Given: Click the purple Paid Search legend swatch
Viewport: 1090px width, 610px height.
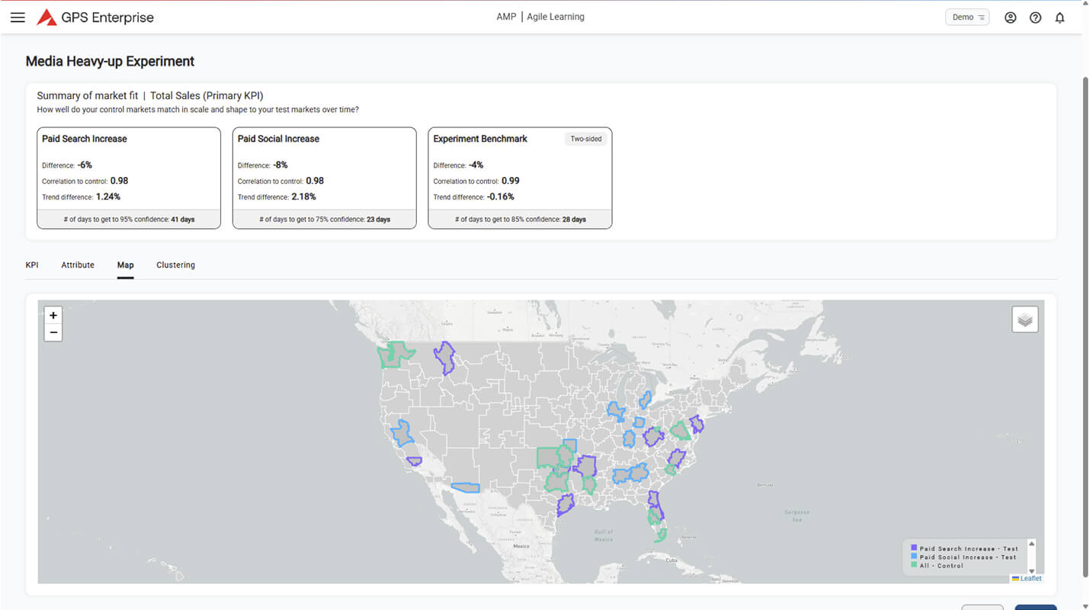Looking at the screenshot, I should coord(914,548).
